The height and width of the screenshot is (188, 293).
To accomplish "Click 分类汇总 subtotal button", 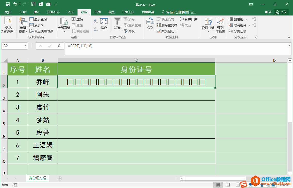I will click(x=238, y=31).
